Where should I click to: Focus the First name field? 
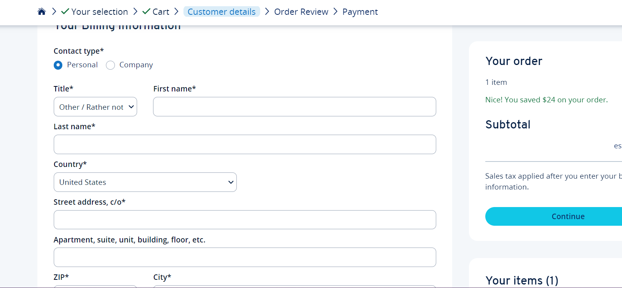pyautogui.click(x=294, y=107)
